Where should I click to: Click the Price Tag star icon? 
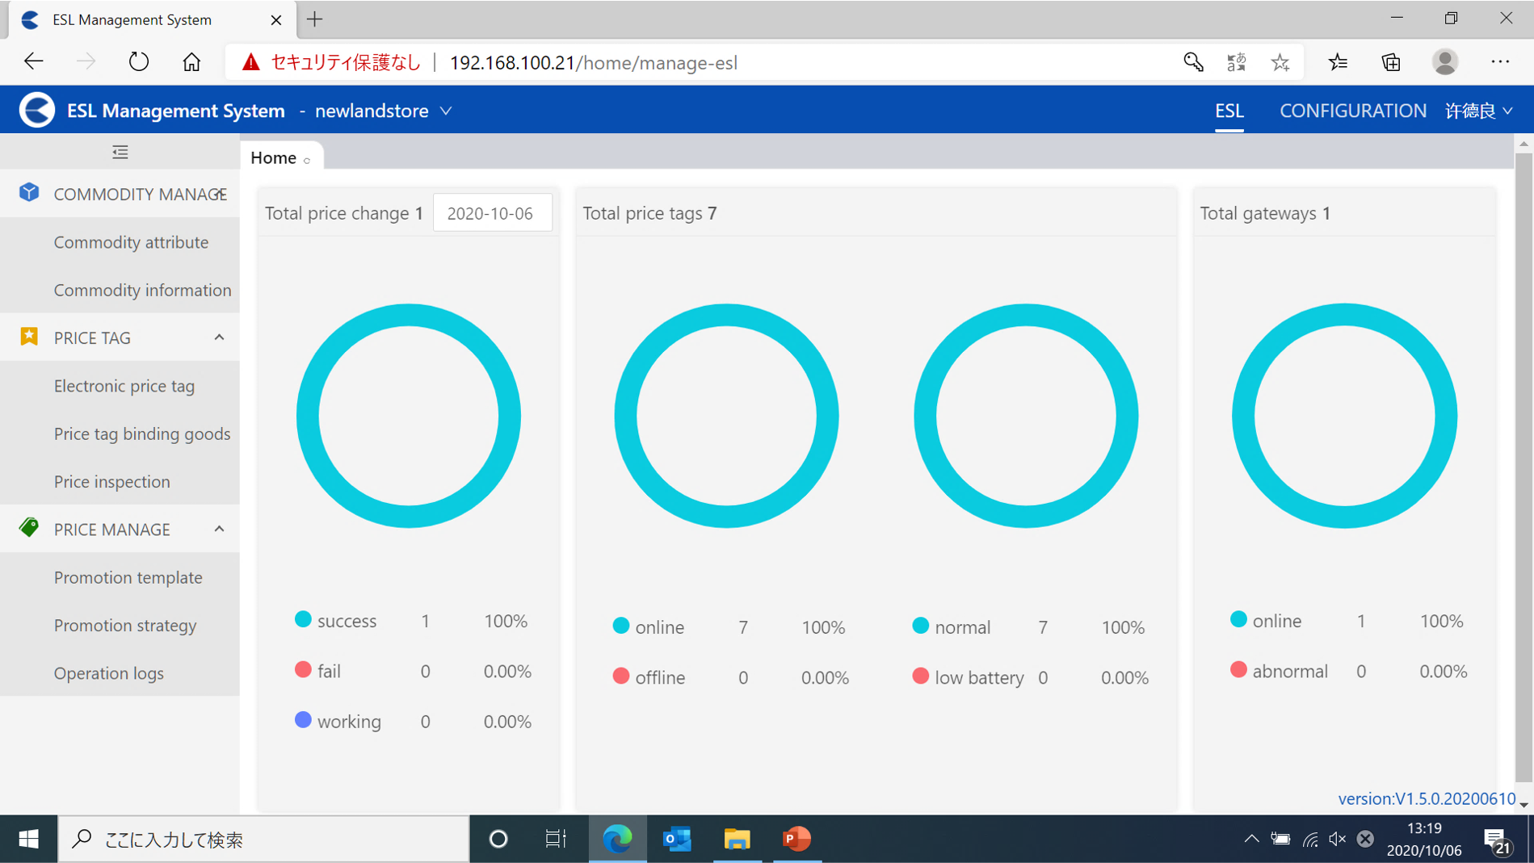29,337
